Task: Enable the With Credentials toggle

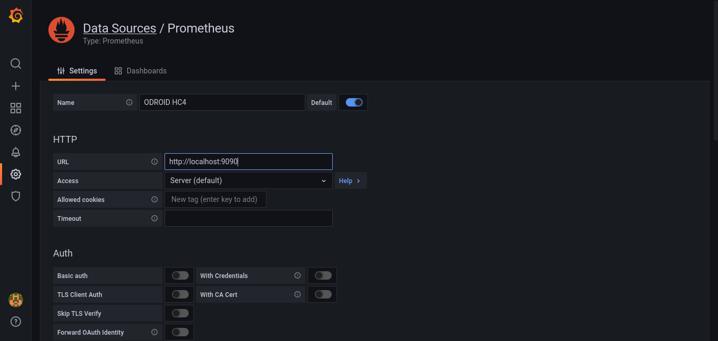Action: tap(323, 275)
